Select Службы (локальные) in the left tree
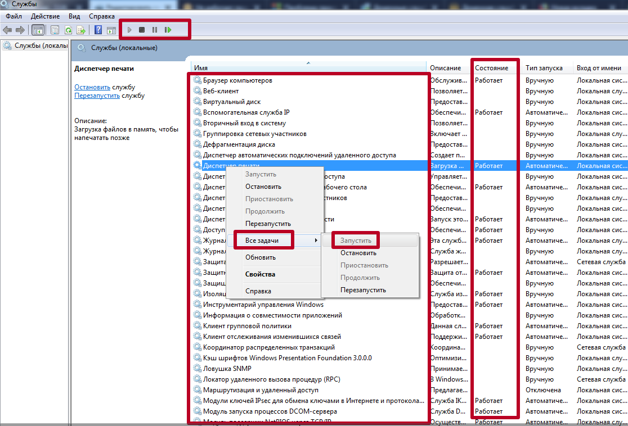 [41, 46]
